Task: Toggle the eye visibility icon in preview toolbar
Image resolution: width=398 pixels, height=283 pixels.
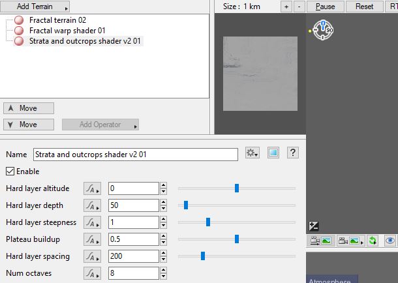Action: 390,241
